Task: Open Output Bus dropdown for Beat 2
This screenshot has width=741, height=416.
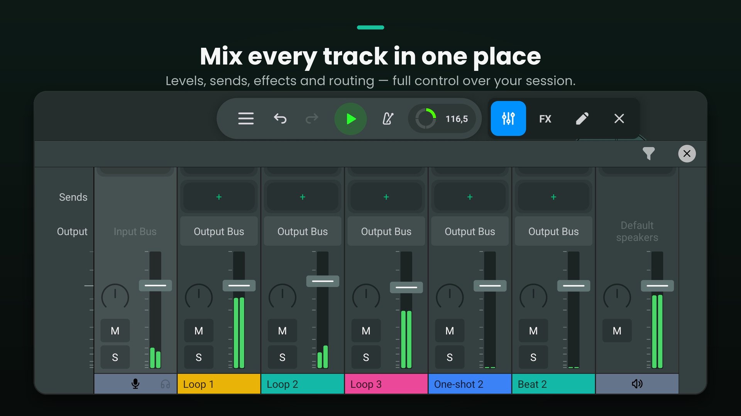Action: [553, 231]
